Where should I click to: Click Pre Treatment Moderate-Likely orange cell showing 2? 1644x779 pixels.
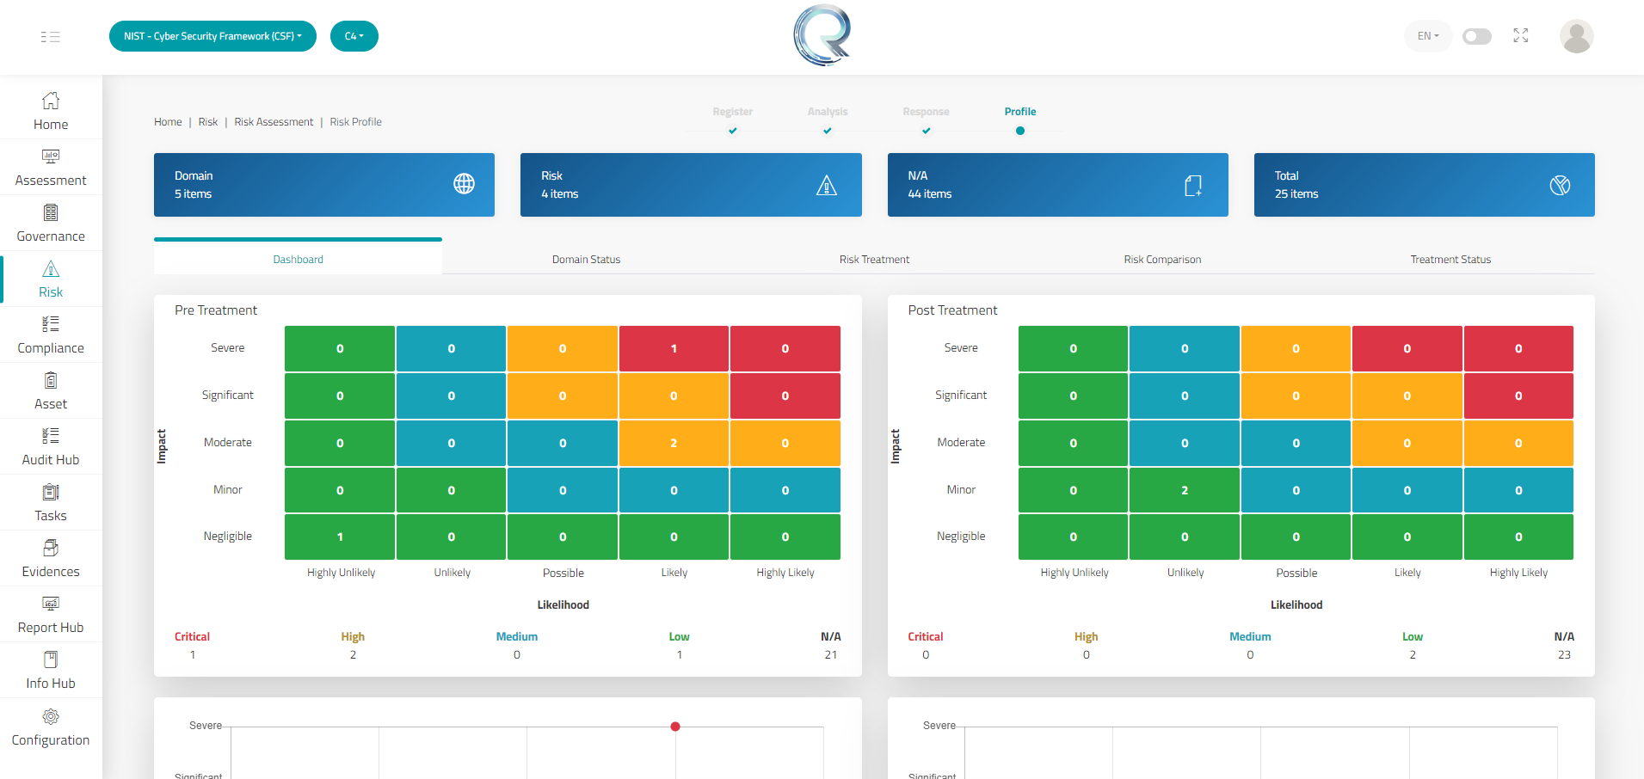tap(674, 443)
